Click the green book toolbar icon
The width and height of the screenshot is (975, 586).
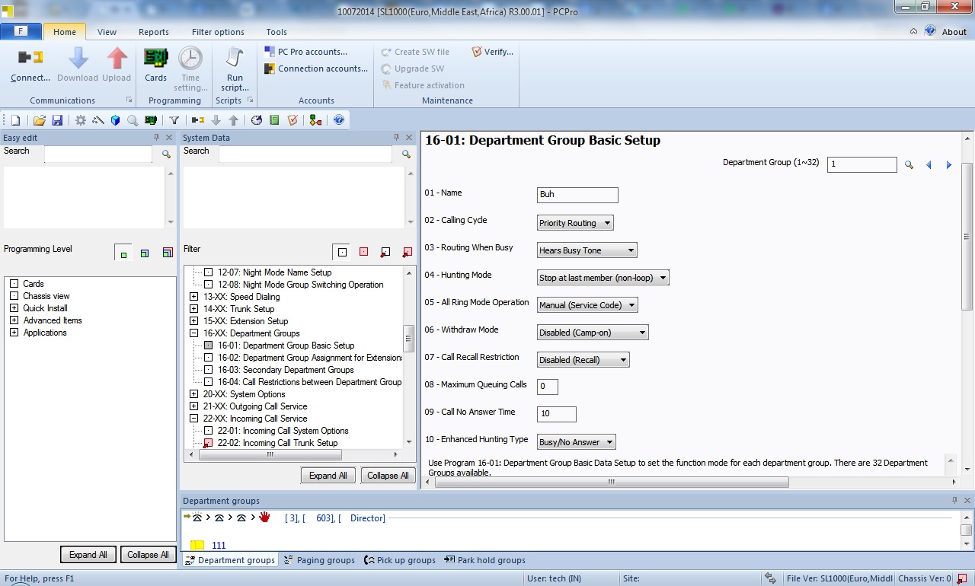(x=274, y=120)
